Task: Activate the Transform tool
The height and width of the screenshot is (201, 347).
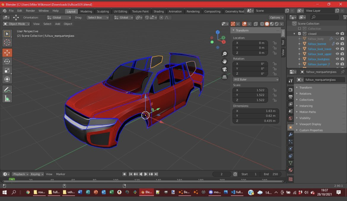Action: click(x=7, y=79)
